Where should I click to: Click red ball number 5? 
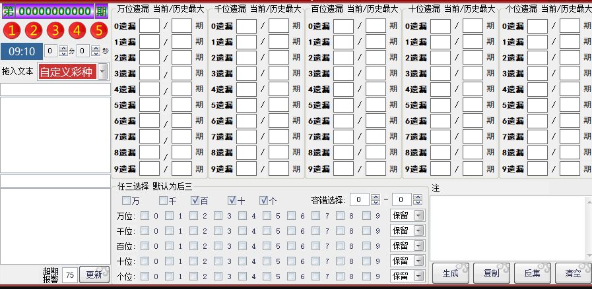pos(99,30)
